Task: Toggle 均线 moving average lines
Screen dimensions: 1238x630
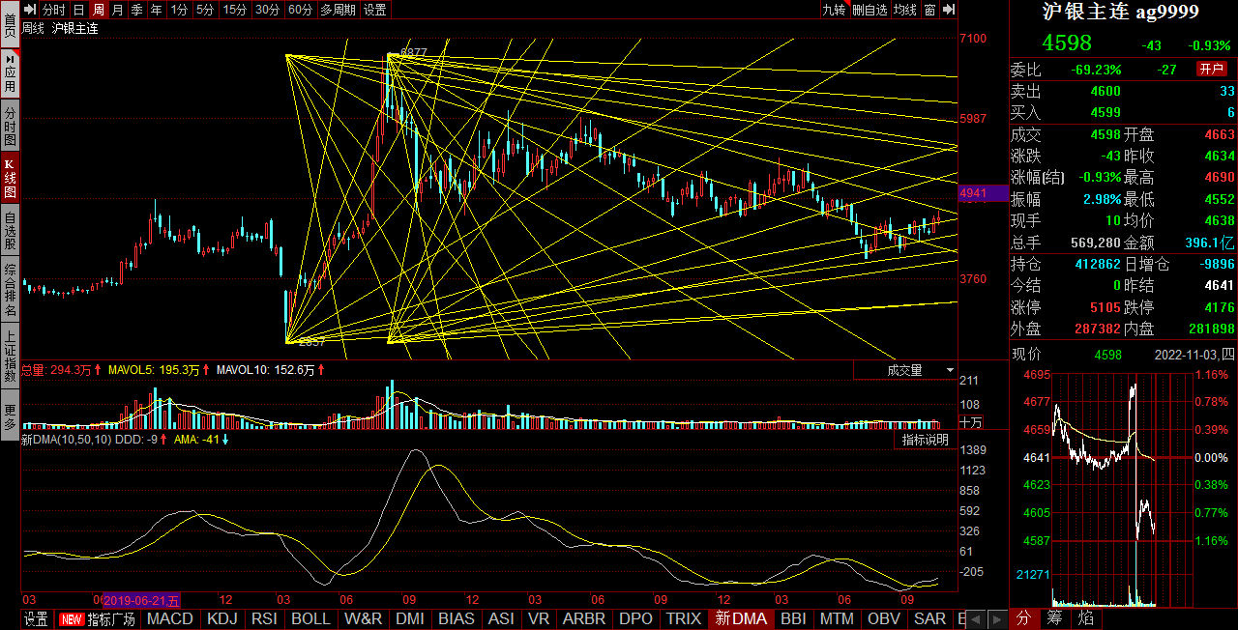Action: click(x=904, y=10)
